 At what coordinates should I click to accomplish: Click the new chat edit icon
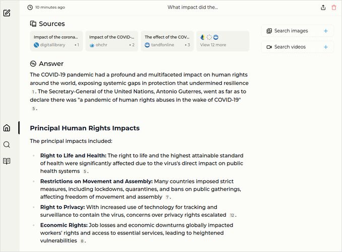[x=7, y=13]
